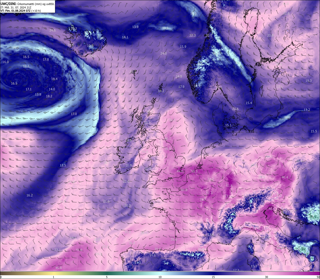Click the 45.8 value at the bottom left
The width and height of the screenshot is (320, 279).
coord(58,268)
